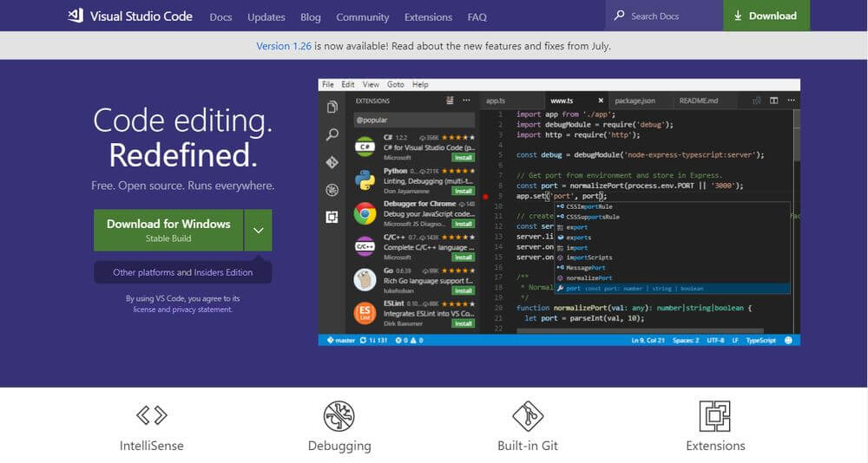This screenshot has width=868, height=463.
Task: Install the C# extension
Action: click(x=464, y=158)
